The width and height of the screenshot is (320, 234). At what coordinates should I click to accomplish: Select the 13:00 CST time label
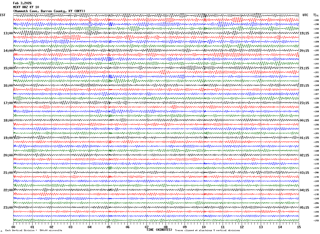click(8, 33)
